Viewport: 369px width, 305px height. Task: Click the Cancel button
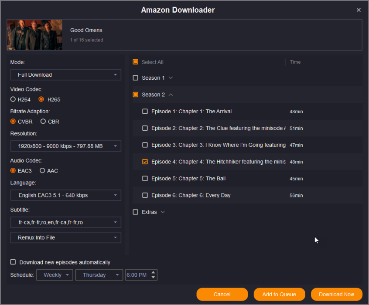pyautogui.click(x=222, y=295)
